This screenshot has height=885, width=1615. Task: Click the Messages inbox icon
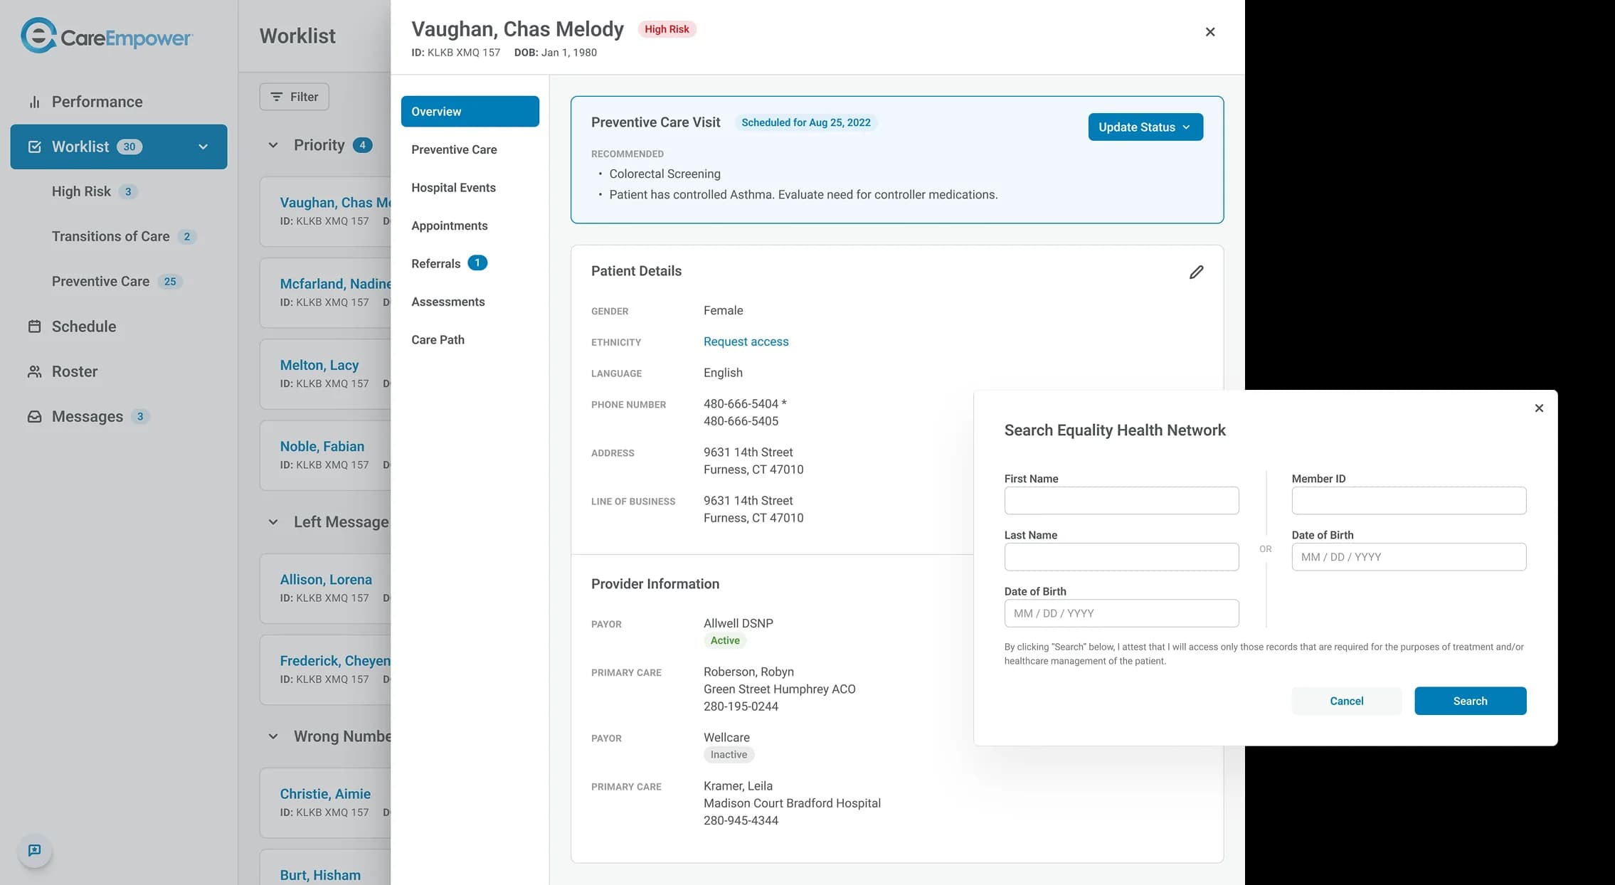coord(34,417)
